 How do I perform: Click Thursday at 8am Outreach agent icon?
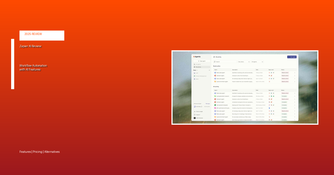click(x=215, y=102)
